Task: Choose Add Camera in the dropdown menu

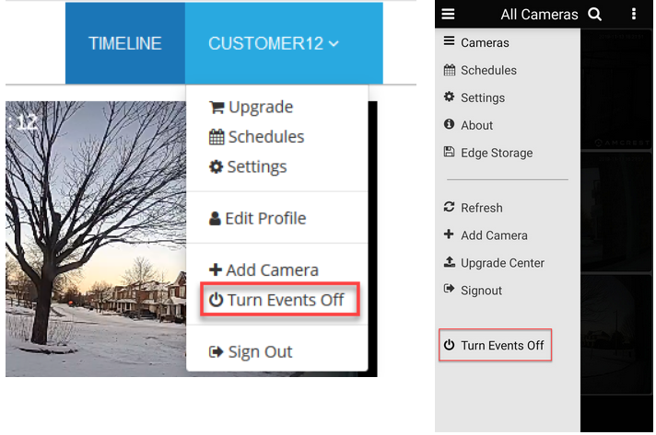Action: [x=264, y=270]
